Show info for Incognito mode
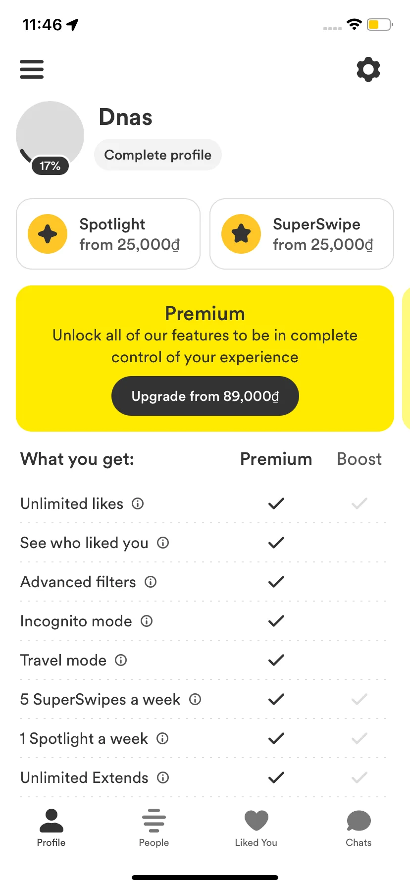 click(x=147, y=621)
